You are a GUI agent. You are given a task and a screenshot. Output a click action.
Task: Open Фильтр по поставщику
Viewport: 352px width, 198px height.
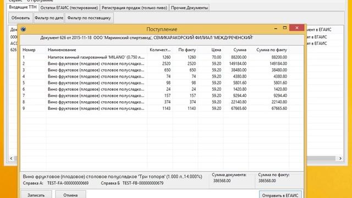click(x=89, y=18)
